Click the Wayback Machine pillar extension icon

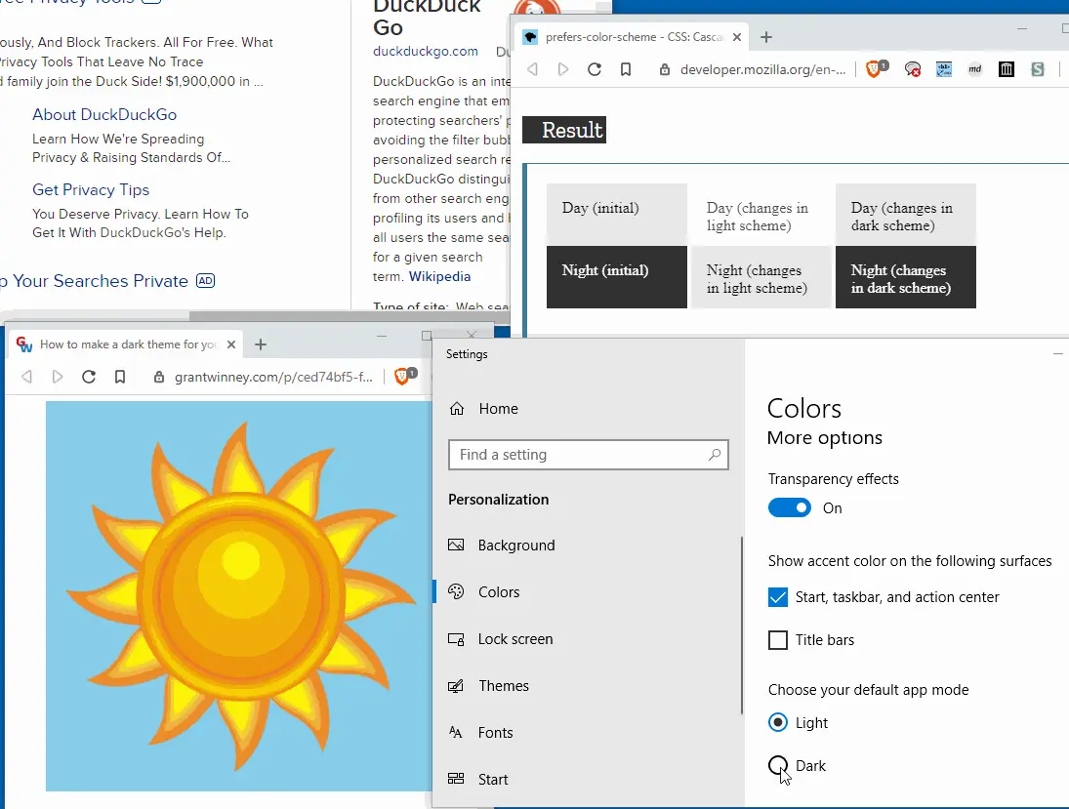click(x=1007, y=69)
